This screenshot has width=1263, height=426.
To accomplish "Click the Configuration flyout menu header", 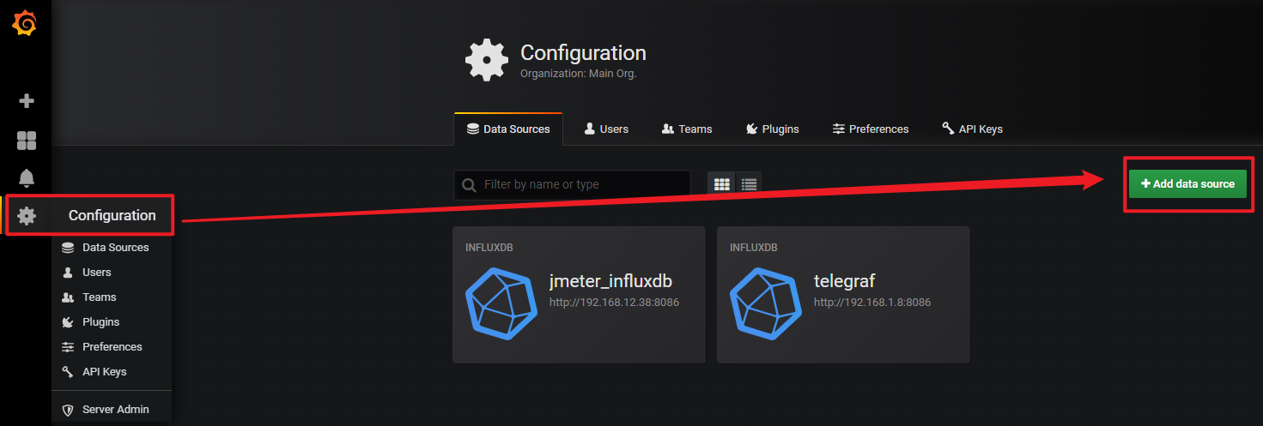I will 112,215.
